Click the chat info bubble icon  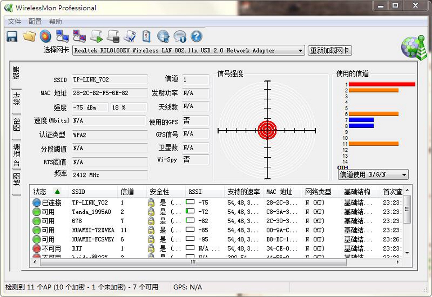(180, 36)
